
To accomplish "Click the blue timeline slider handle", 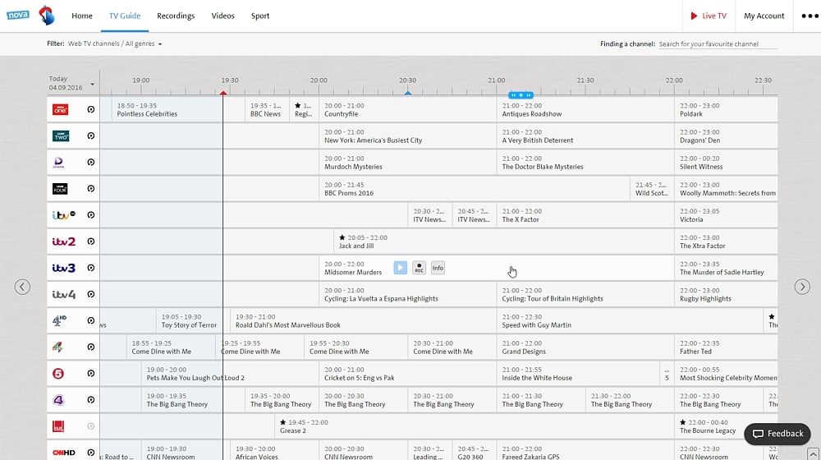I will (x=521, y=95).
